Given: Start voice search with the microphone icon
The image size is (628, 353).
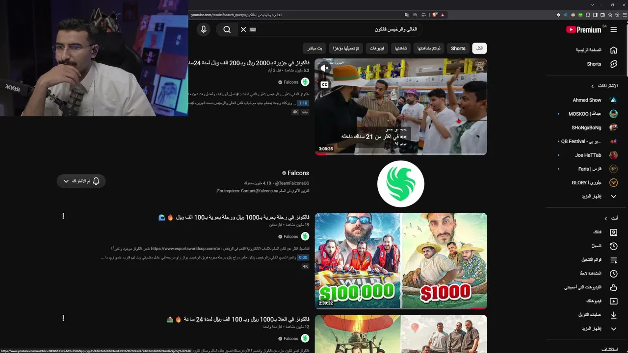Looking at the screenshot, I should click(x=204, y=29).
